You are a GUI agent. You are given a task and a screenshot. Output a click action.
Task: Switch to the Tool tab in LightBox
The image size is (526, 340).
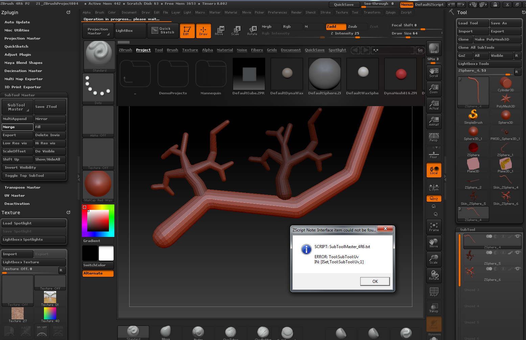coord(159,50)
